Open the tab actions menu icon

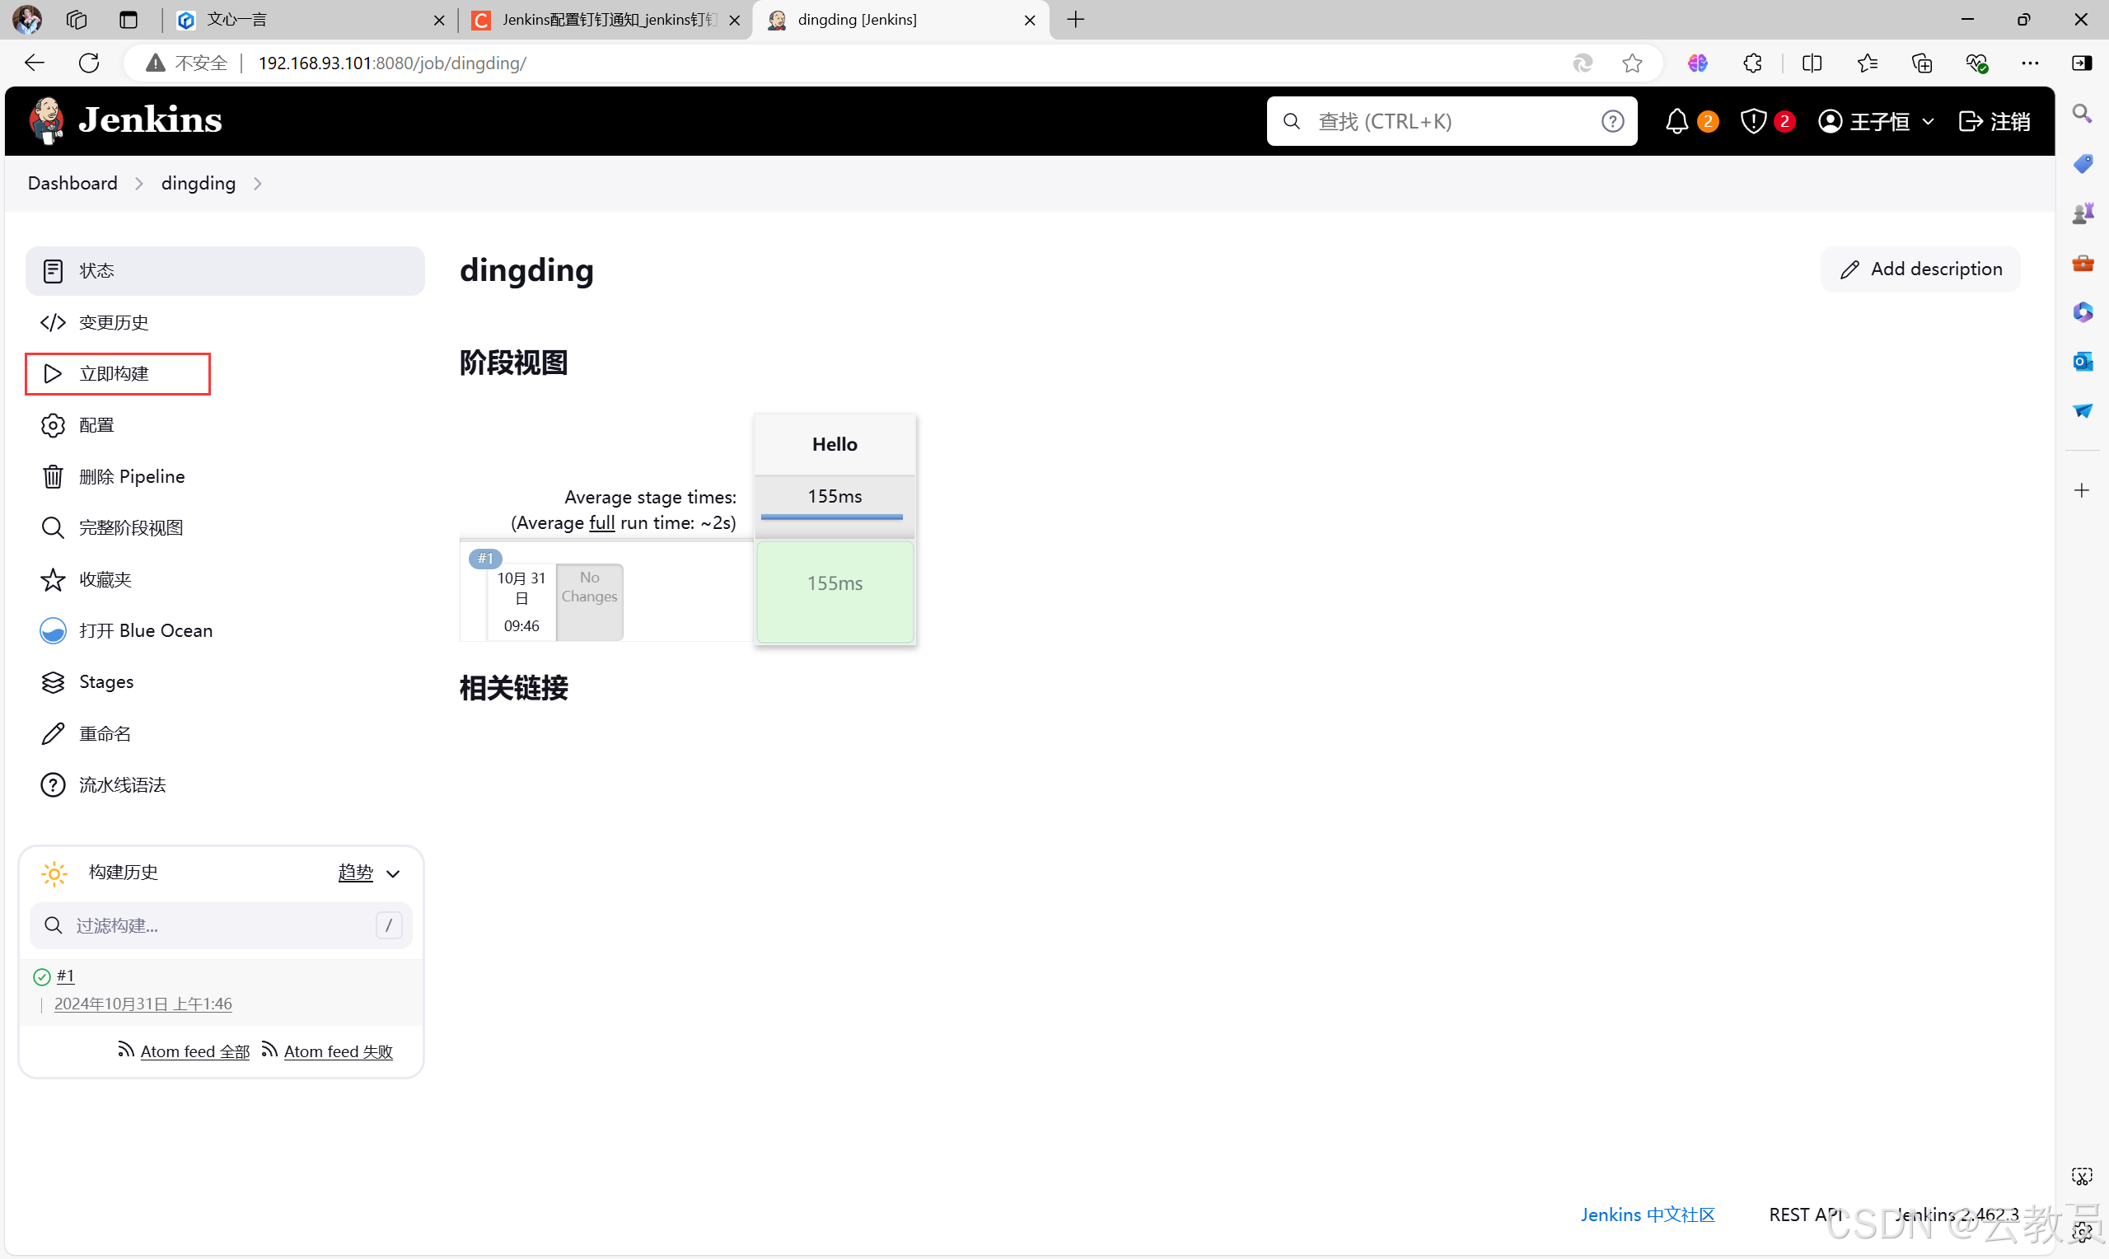point(129,20)
